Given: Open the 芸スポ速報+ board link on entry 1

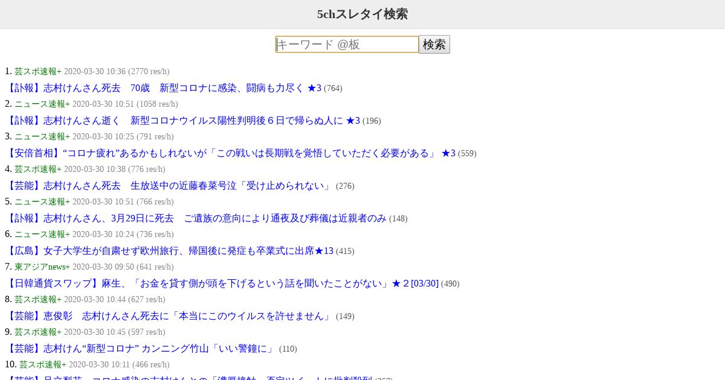Looking at the screenshot, I should pos(38,71).
